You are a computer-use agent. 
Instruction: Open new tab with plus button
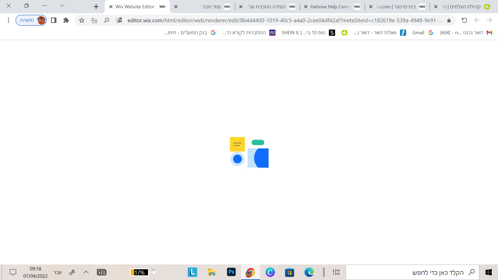pos(96,7)
